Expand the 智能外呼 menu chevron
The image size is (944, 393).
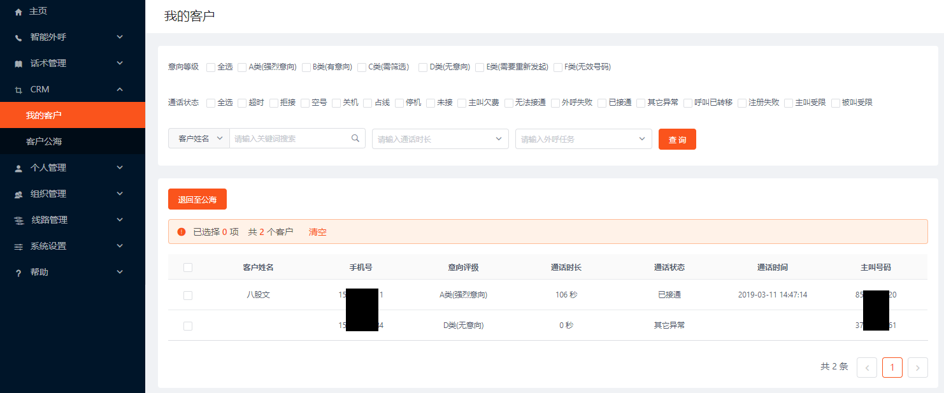click(120, 37)
